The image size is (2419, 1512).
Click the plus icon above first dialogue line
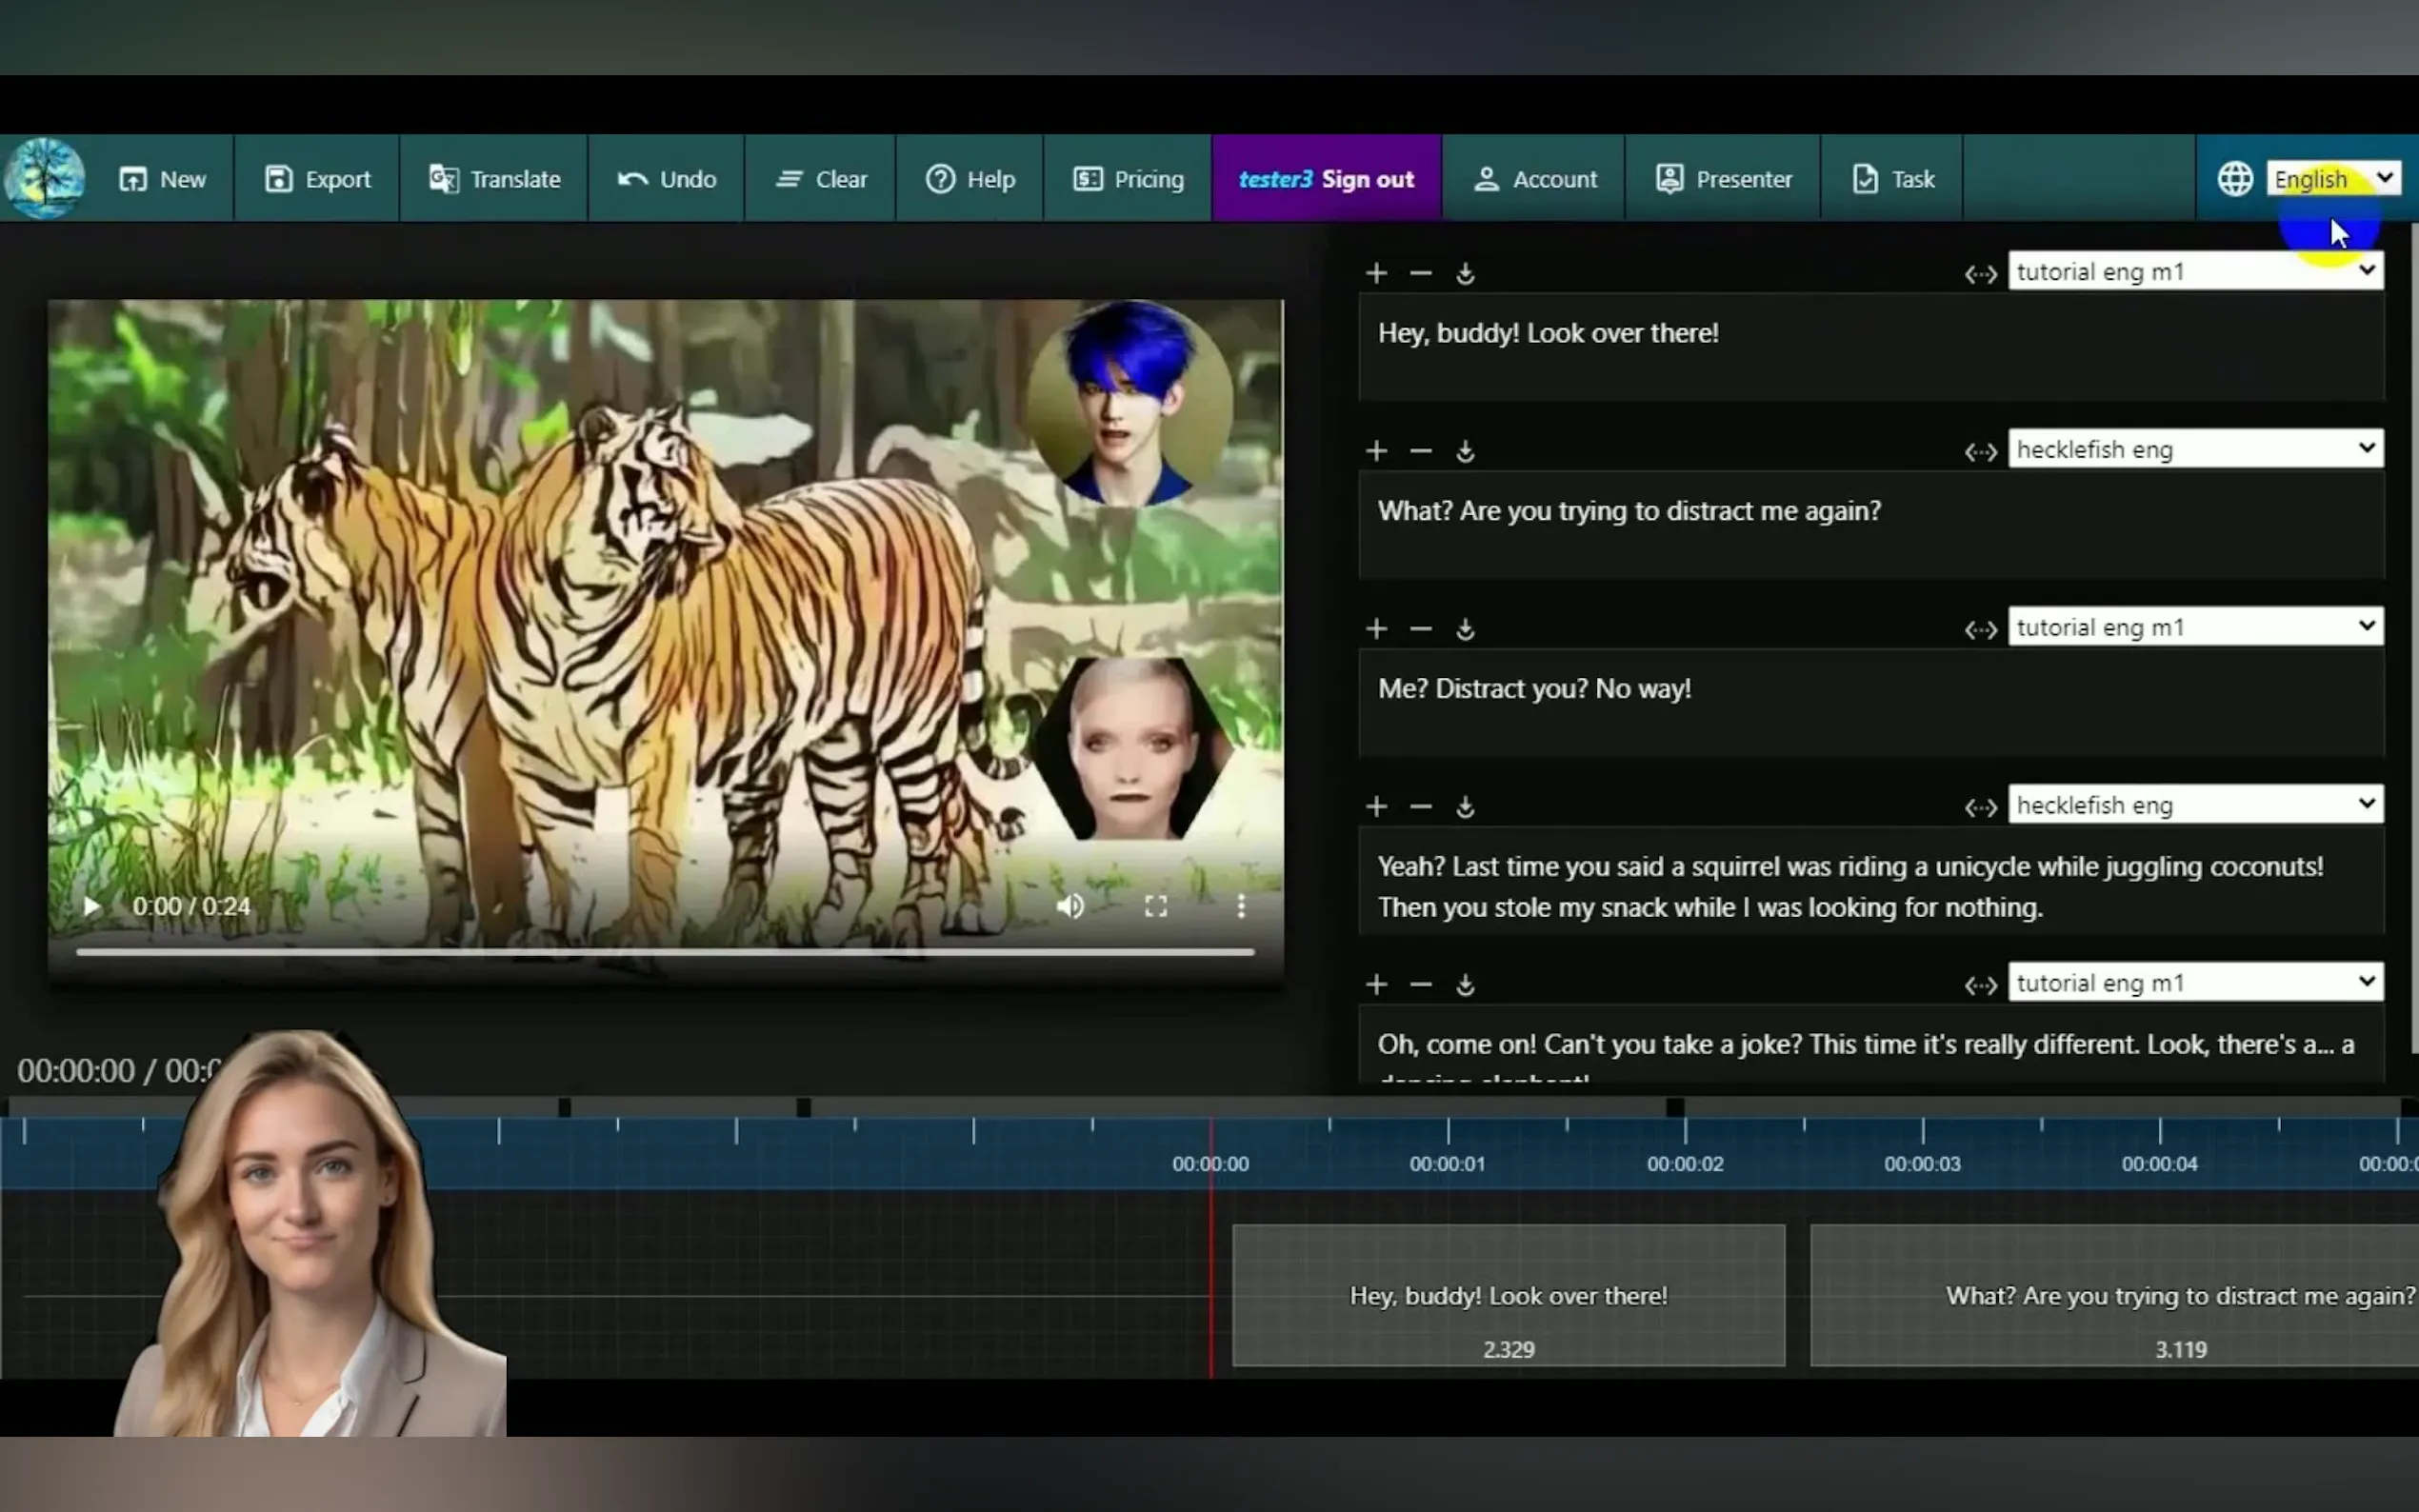[1376, 273]
